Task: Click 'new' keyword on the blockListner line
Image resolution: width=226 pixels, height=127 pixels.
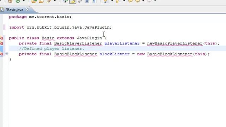Action: coord(141,54)
